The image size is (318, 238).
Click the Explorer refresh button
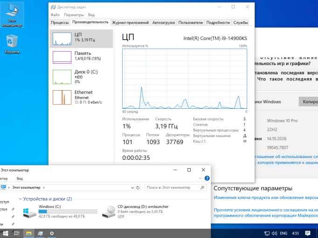point(138,188)
